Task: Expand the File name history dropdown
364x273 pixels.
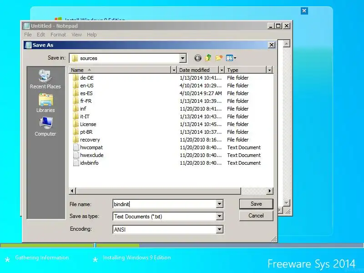Action: [x=219, y=204]
